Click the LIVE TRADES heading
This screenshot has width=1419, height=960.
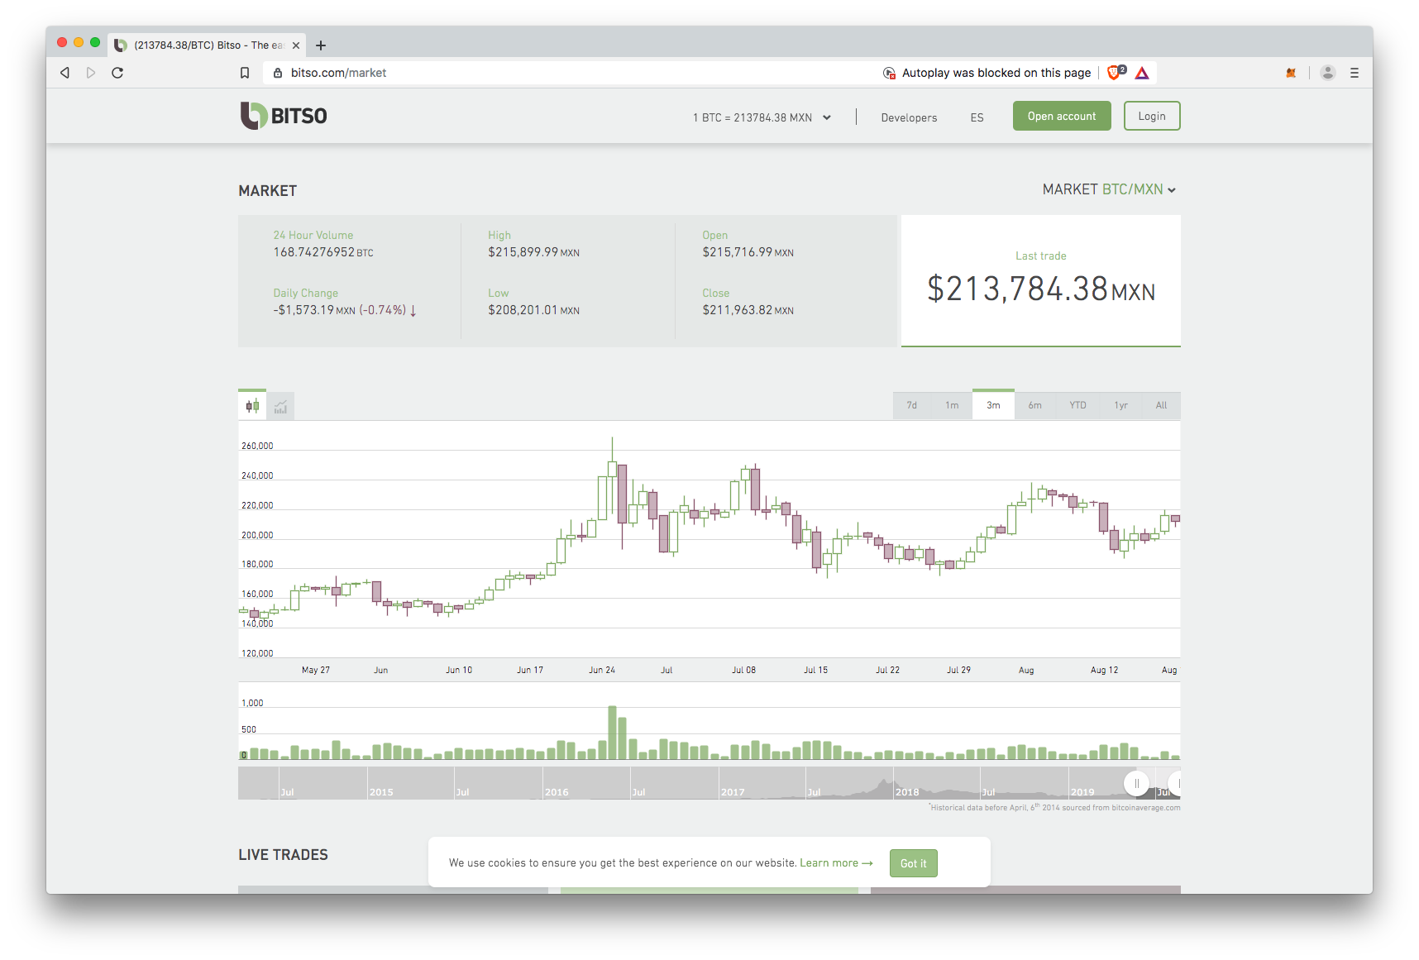(x=283, y=855)
